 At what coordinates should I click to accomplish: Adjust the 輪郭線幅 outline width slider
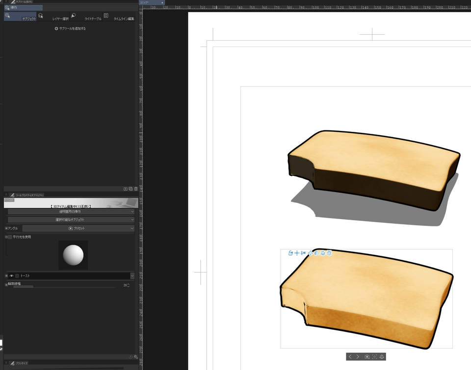64,287
